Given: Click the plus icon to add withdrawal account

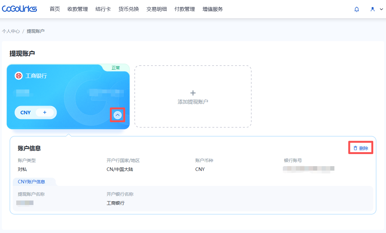Looking at the screenshot, I should pyautogui.click(x=193, y=93).
